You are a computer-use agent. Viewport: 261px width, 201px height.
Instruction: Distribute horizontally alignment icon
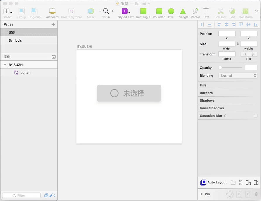click(202, 25)
